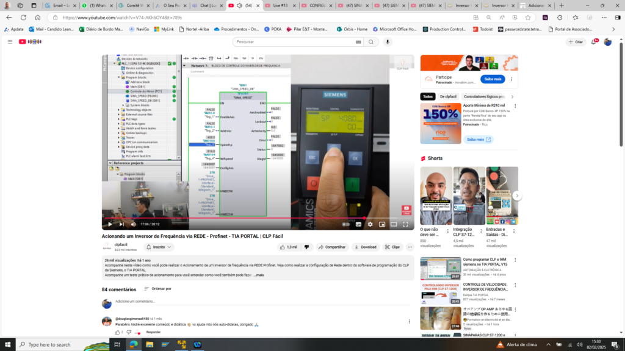Screen dimensions: 625x351
Task: Mute the video player volume
Action: click(133, 224)
